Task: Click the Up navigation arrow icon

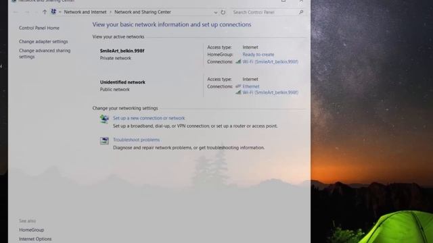Action: coord(45,12)
